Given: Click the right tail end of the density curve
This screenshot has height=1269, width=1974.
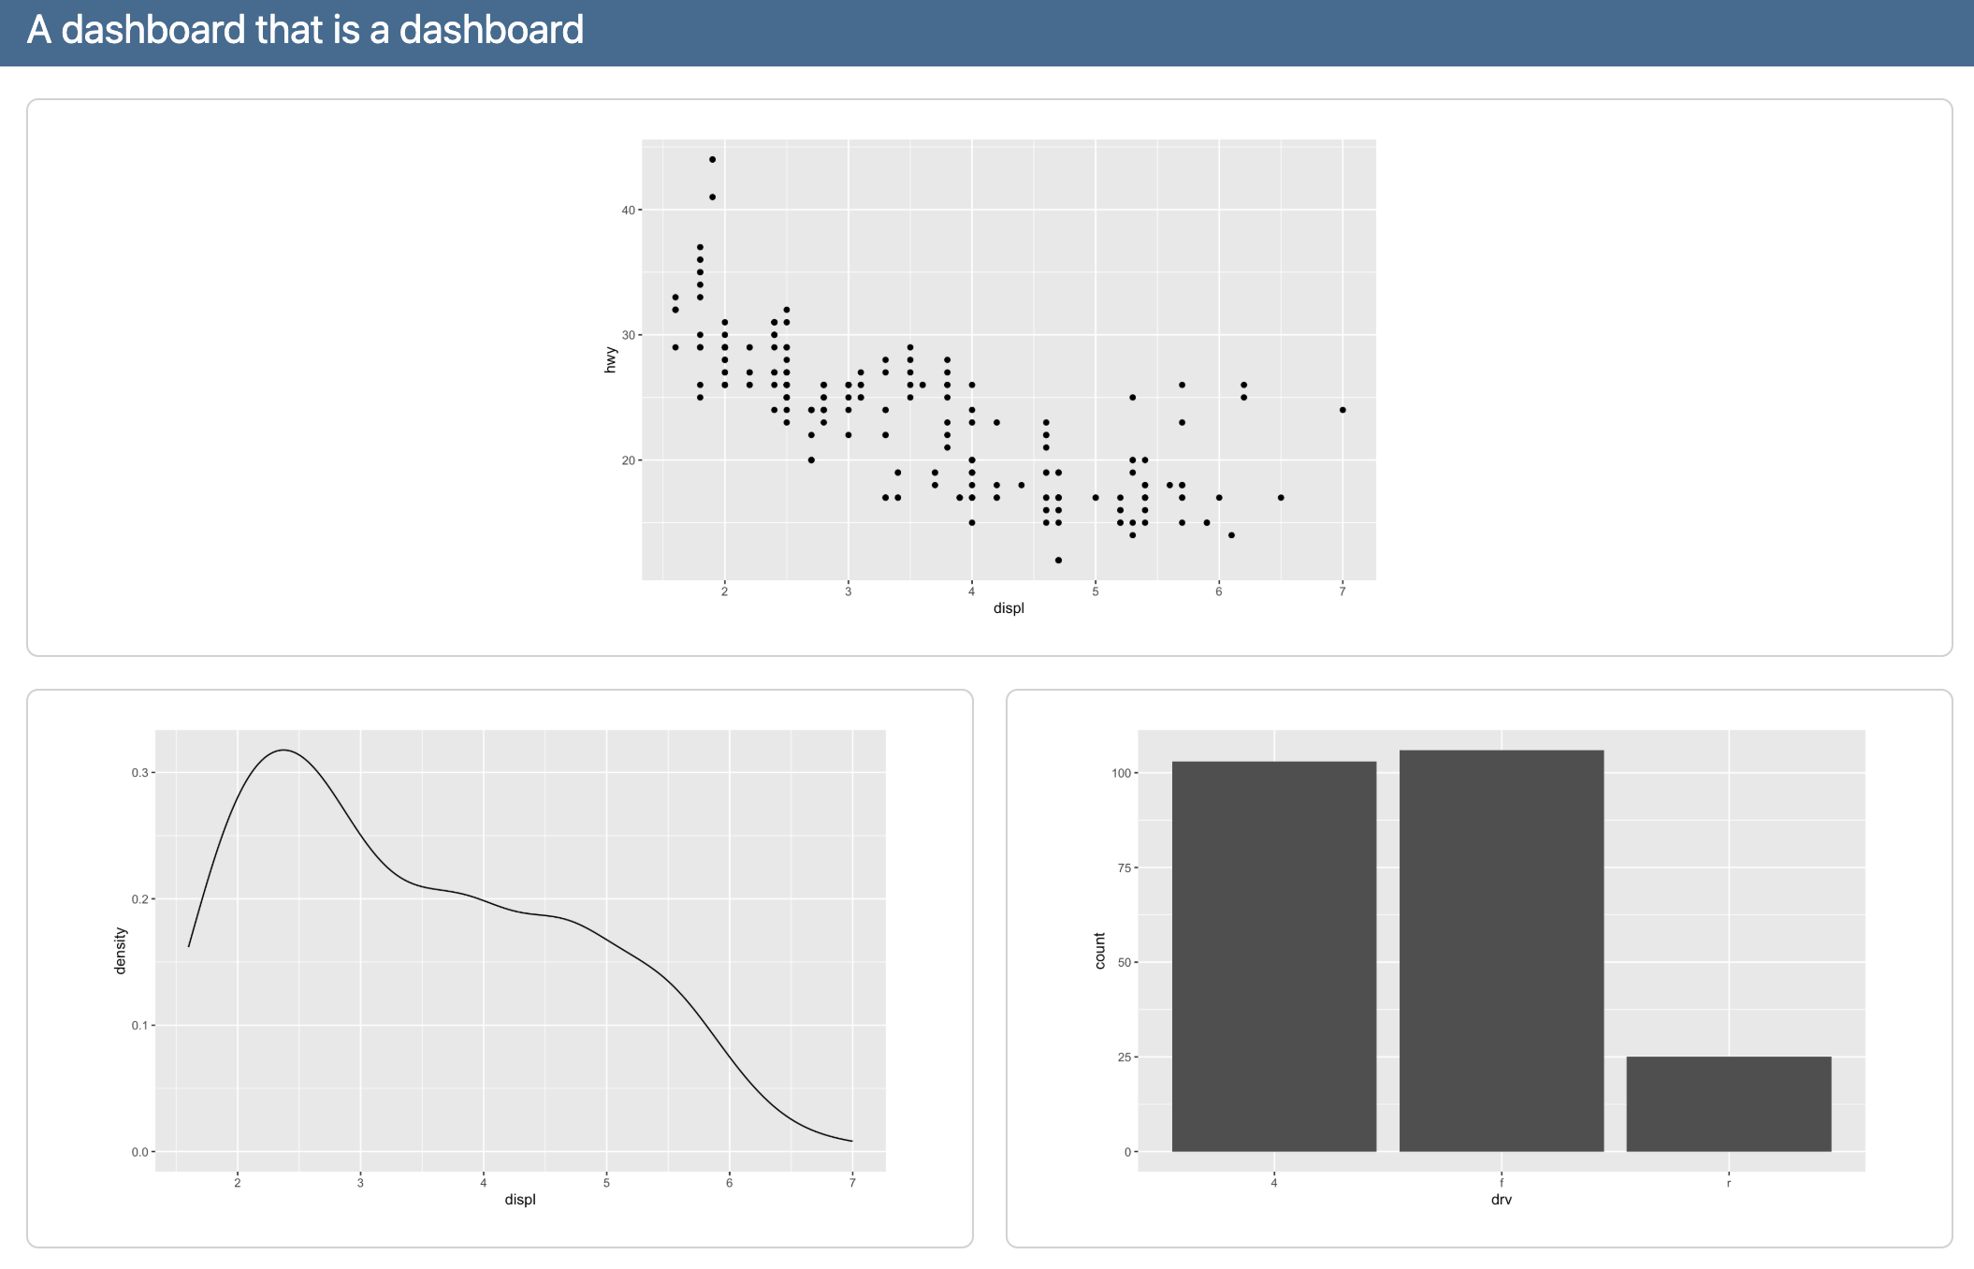Looking at the screenshot, I should click(850, 1140).
